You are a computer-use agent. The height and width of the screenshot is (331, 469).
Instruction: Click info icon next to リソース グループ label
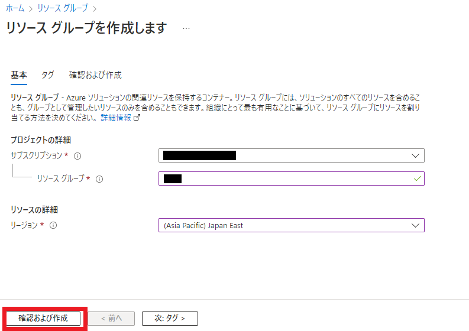tap(99, 179)
